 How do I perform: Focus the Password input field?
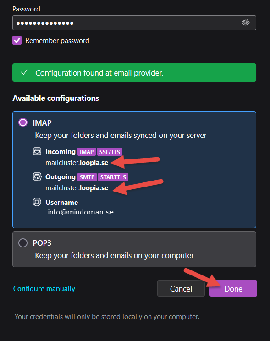134,22
